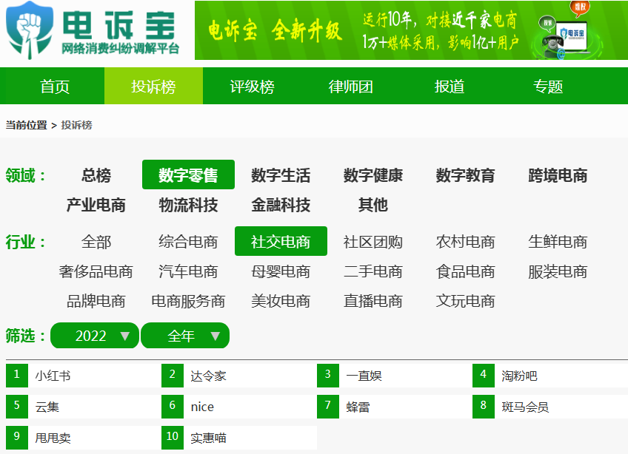Filter by 综合电商 industry
The image size is (628, 454).
point(188,242)
